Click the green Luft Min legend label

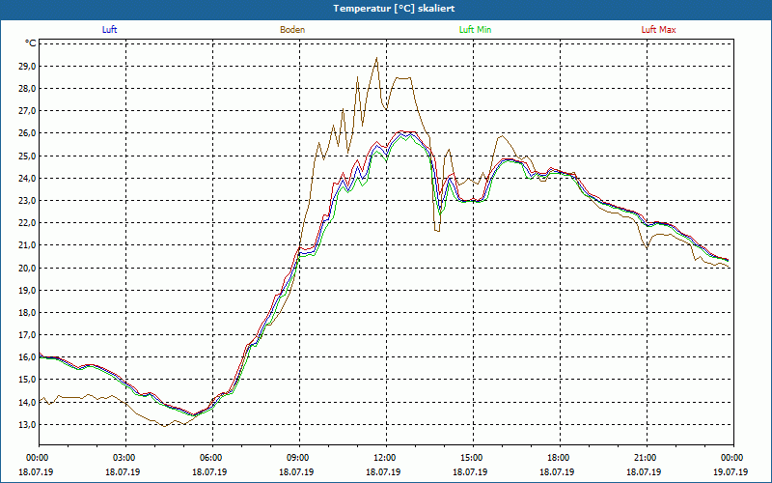tap(475, 30)
